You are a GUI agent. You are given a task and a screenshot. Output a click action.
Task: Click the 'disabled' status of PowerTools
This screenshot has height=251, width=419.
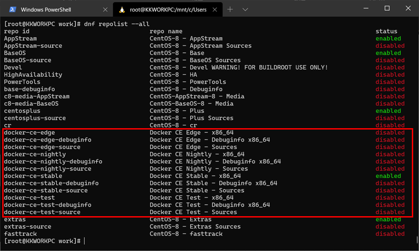point(390,82)
